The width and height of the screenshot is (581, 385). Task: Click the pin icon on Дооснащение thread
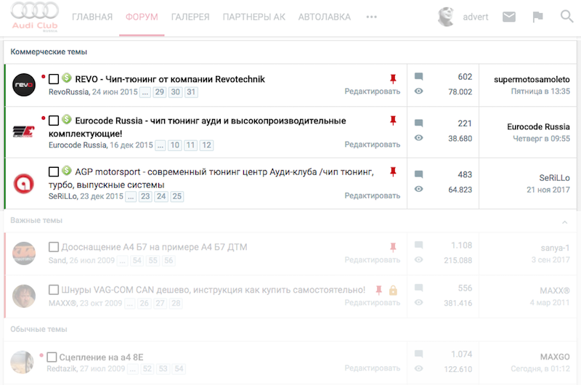pyautogui.click(x=393, y=247)
